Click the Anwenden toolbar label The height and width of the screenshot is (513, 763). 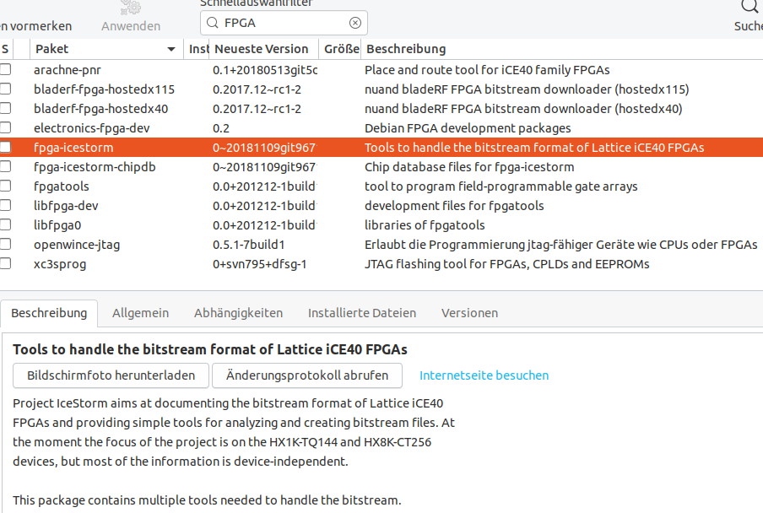coord(131,26)
